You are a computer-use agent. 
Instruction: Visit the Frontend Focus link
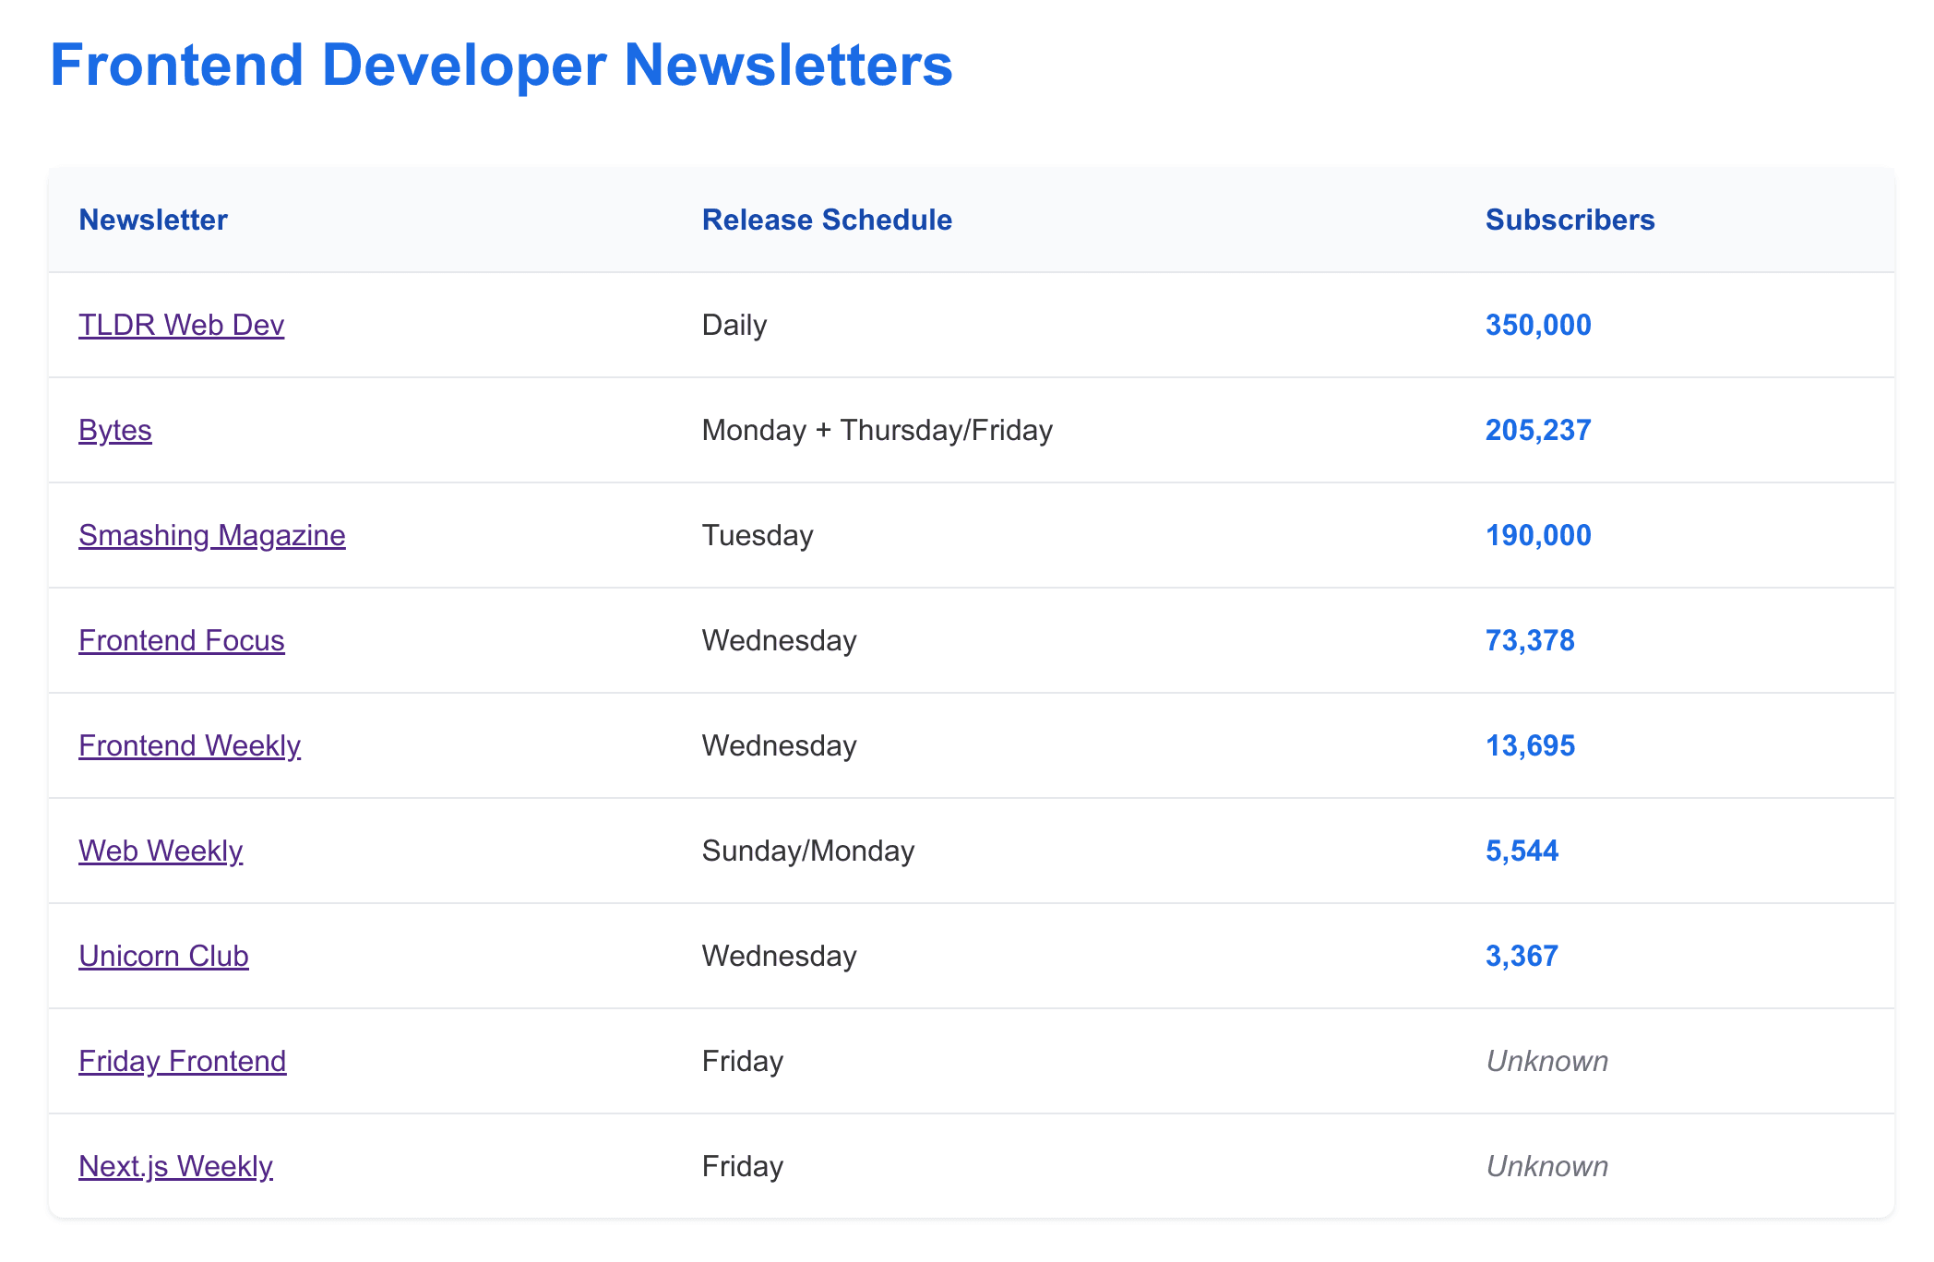(181, 640)
